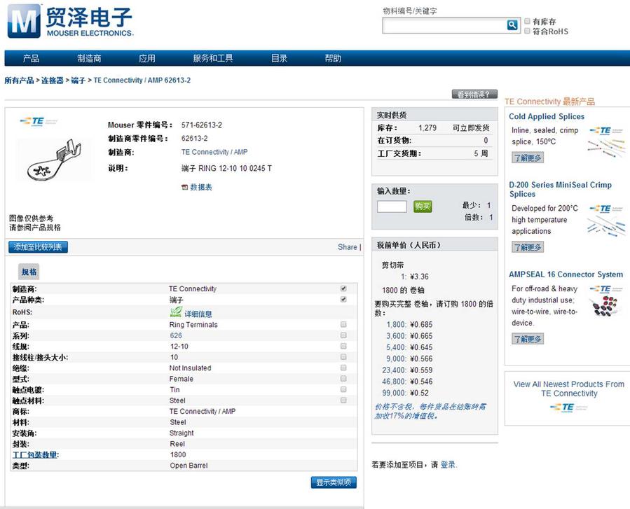Image resolution: width=630 pixels, height=509 pixels.
Task: Click TE logo beside D-200 Series description
Action: pyautogui.click(x=605, y=209)
